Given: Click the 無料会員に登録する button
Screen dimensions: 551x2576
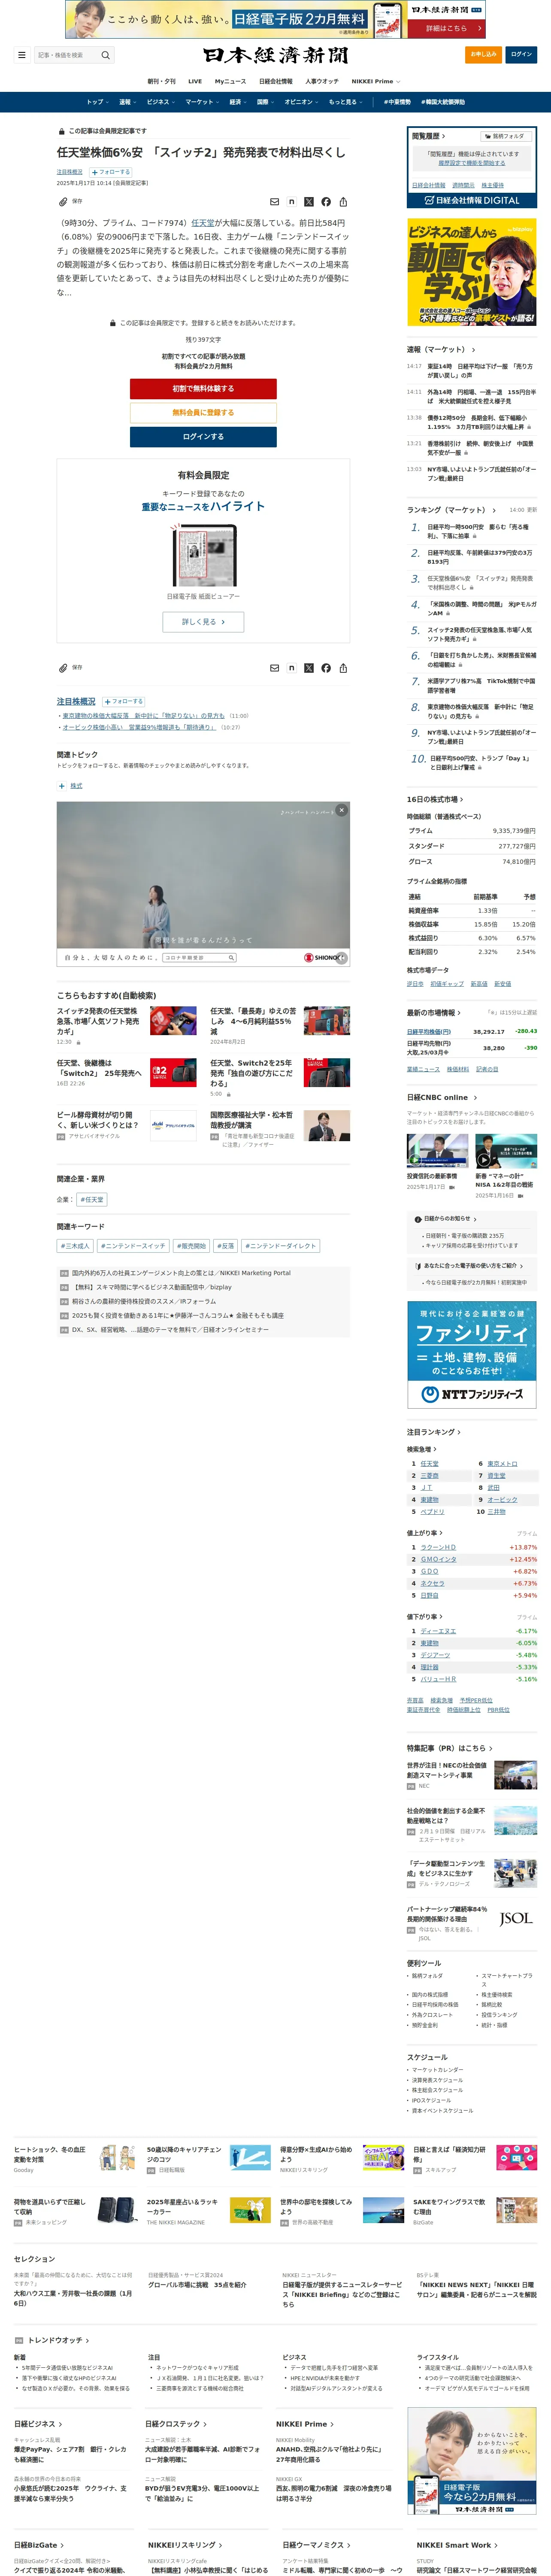Looking at the screenshot, I should [x=203, y=413].
